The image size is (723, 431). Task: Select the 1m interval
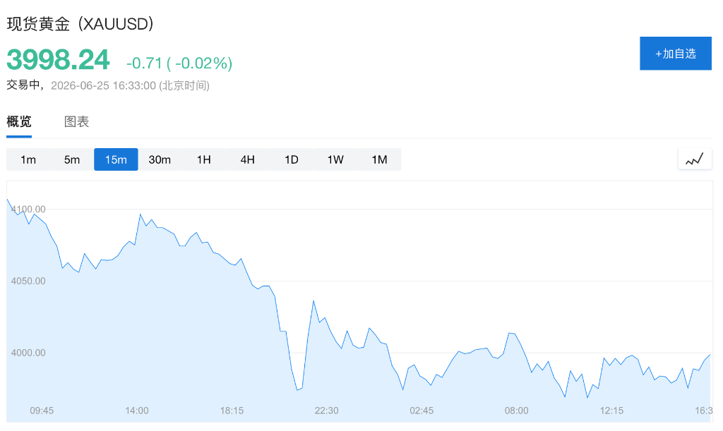point(28,160)
